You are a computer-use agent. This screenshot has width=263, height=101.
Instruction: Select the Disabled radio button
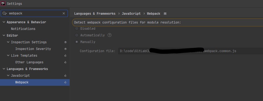(x=77, y=29)
